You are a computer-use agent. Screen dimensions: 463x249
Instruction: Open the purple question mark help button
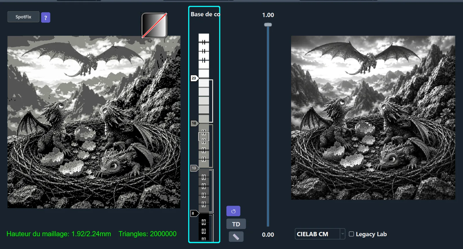(x=46, y=18)
